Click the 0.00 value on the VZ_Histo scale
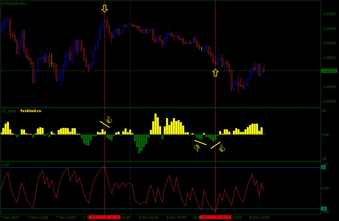The height and width of the screenshot is (221, 339). pos(325,135)
